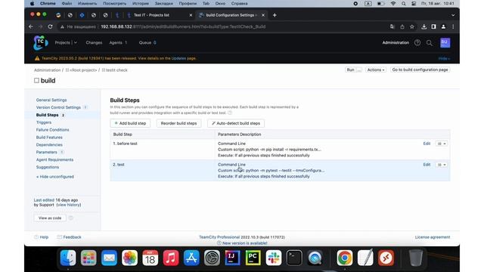Open Slack from the Dock
The image size is (484, 272).
[x=274, y=258]
